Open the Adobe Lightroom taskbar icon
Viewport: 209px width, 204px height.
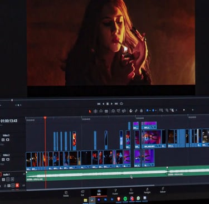tap(112, 200)
